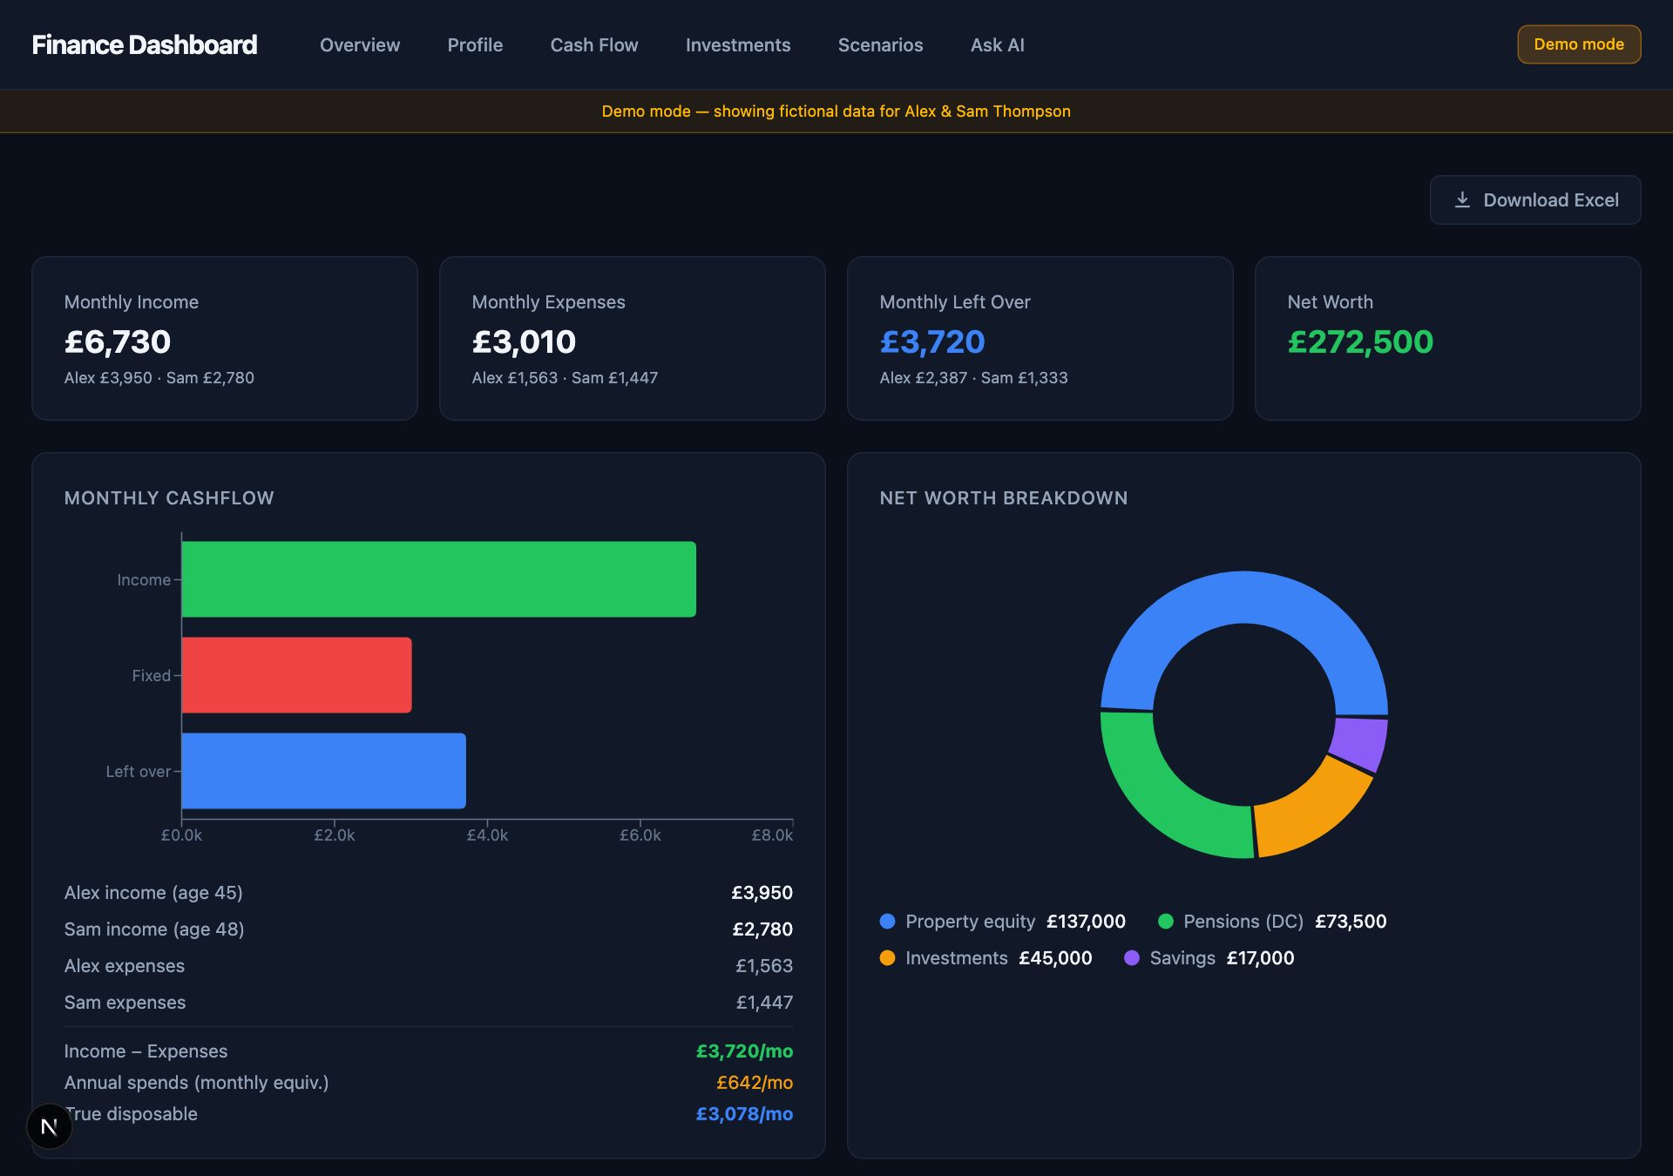Click the green Pensions (DC) legend dot
The width and height of the screenshot is (1673, 1176).
(1166, 922)
